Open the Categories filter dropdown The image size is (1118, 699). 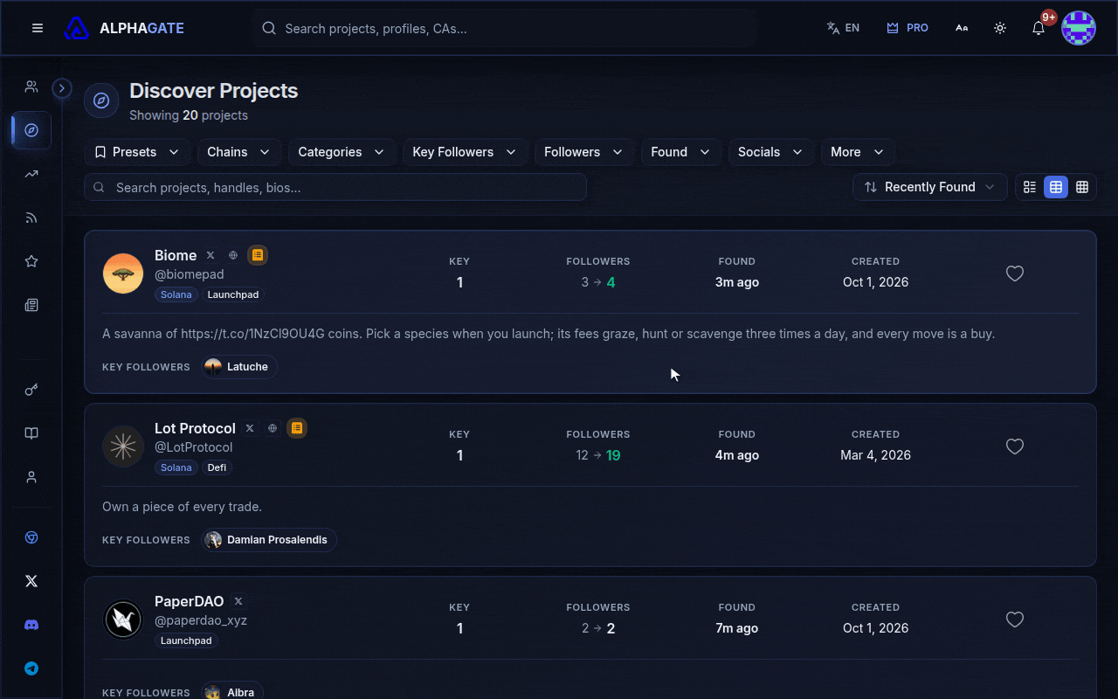[x=342, y=152]
